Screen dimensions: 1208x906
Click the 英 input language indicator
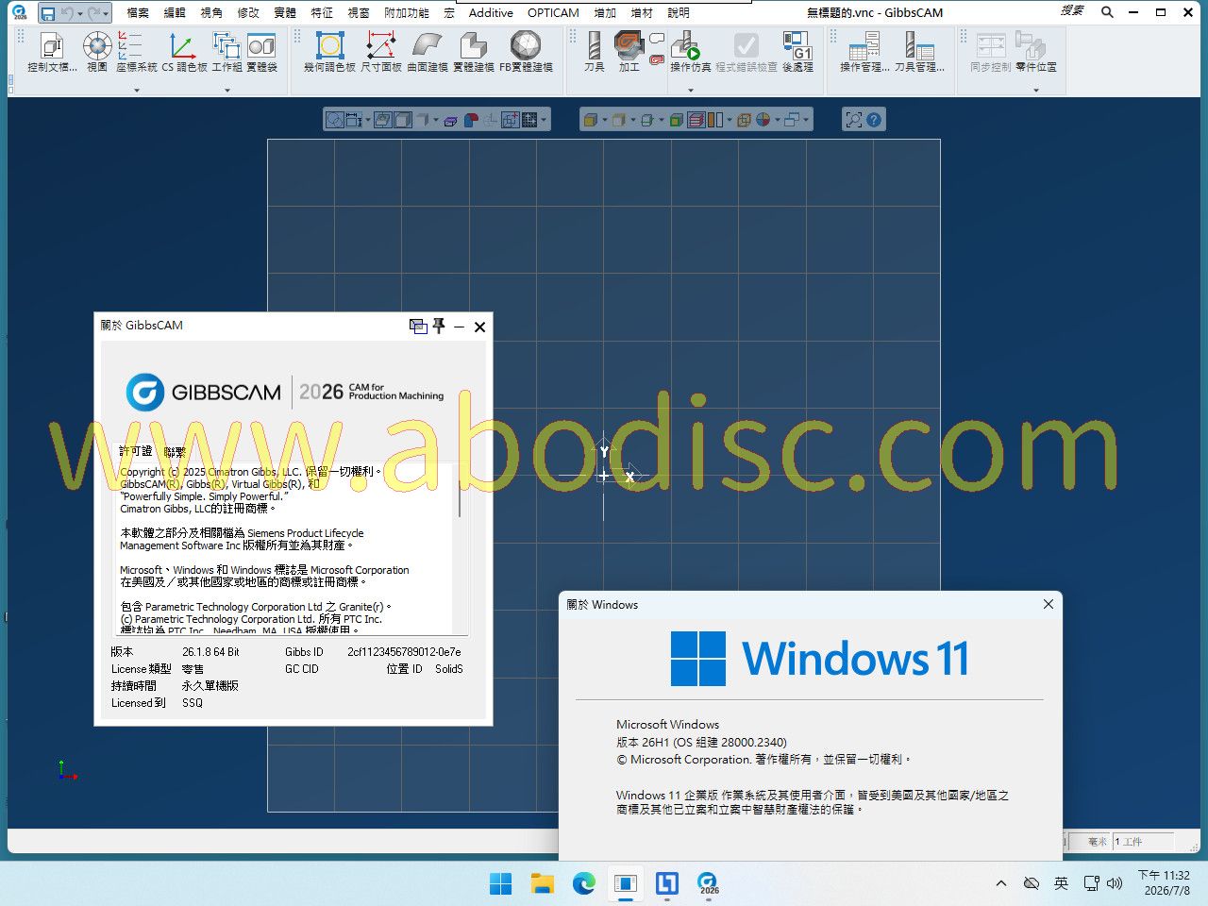coord(1061,883)
